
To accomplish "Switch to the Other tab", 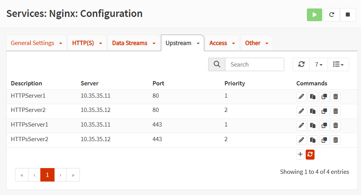I will pyautogui.click(x=253, y=43).
